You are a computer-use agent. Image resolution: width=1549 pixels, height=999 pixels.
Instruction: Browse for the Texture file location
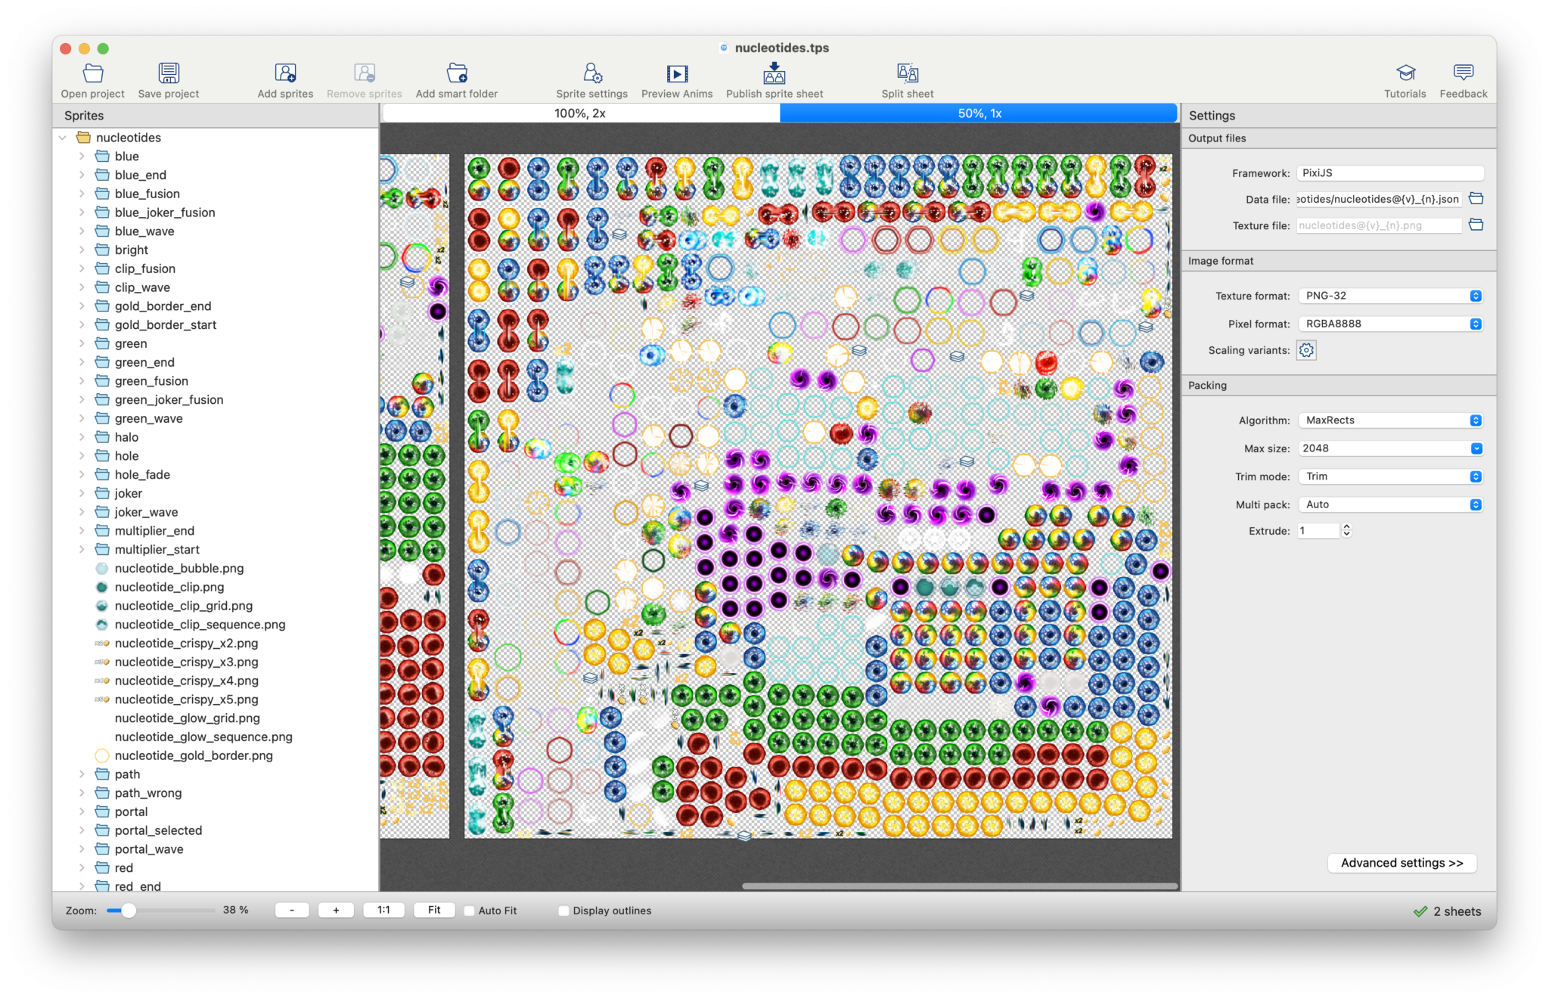1476,225
